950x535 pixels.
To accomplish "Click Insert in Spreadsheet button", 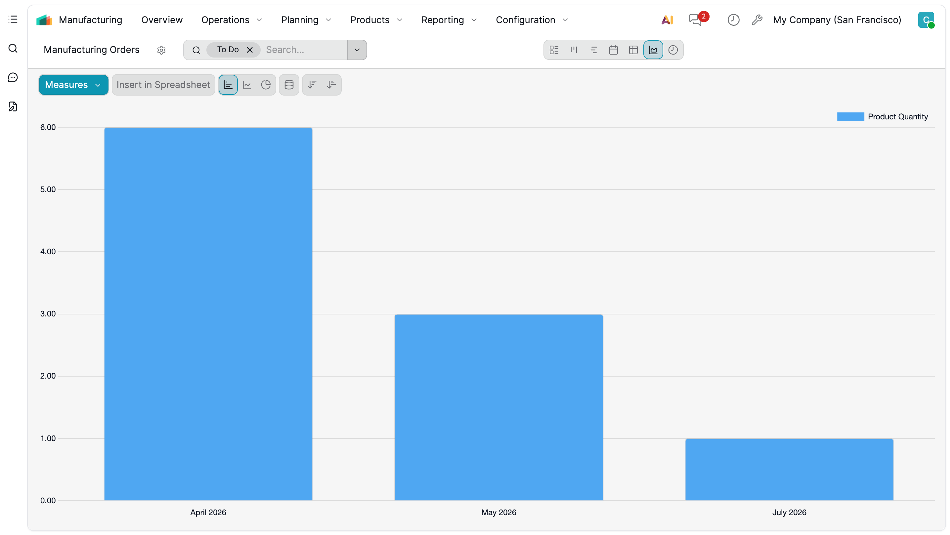I will click(x=163, y=85).
